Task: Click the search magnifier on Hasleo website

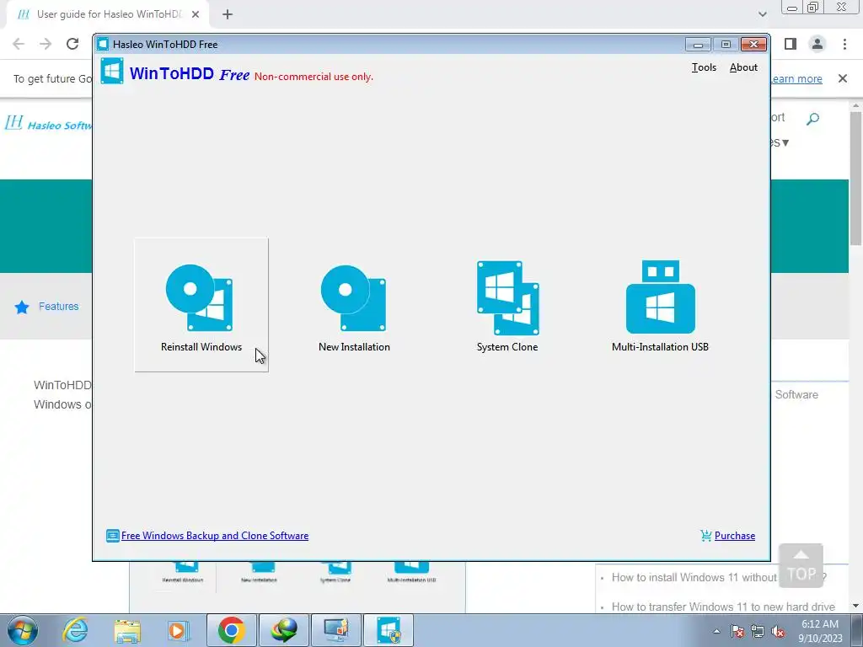Action: (813, 118)
